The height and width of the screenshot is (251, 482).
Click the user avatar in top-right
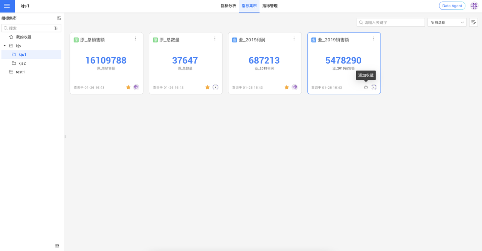pyautogui.click(x=474, y=6)
